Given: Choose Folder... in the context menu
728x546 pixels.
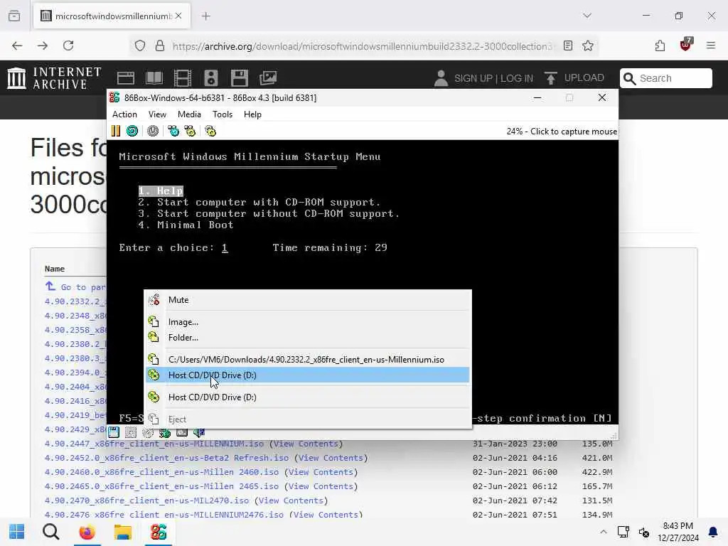Looking at the screenshot, I should [x=308, y=338].
